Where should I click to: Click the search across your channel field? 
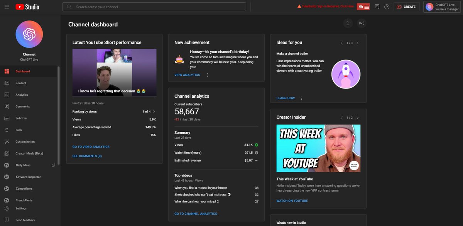coord(154,7)
